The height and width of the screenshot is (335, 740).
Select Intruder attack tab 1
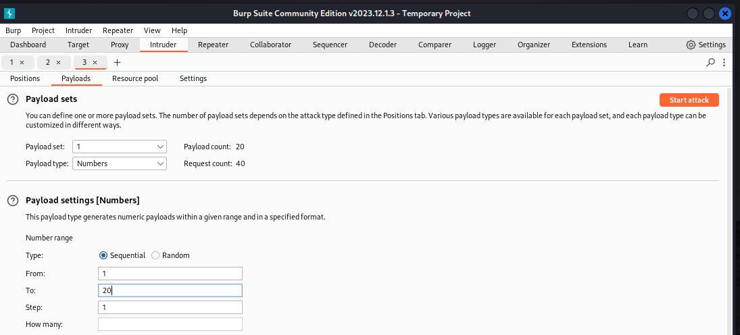click(x=11, y=62)
